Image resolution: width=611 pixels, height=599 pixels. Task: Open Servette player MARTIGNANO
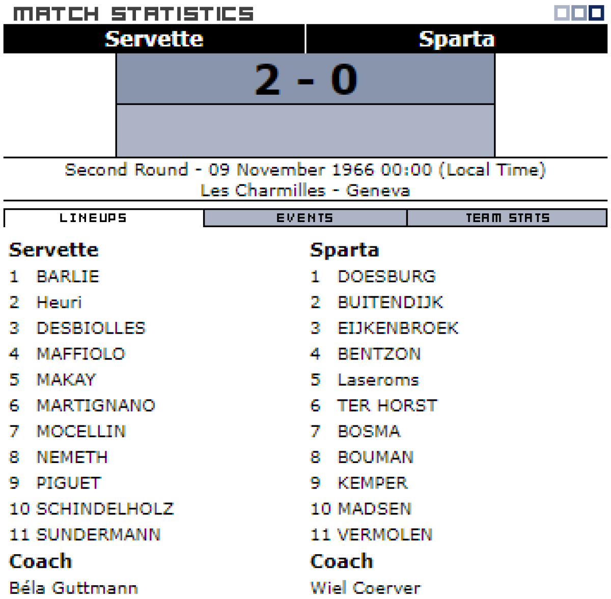[96, 405]
